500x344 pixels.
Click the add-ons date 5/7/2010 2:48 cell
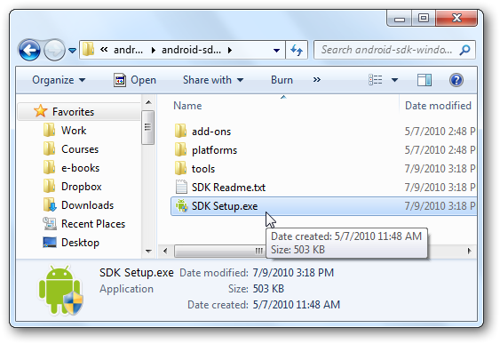(440, 132)
